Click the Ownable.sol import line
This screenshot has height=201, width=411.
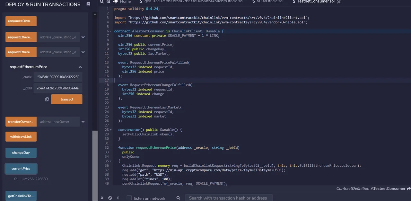point(211,22)
